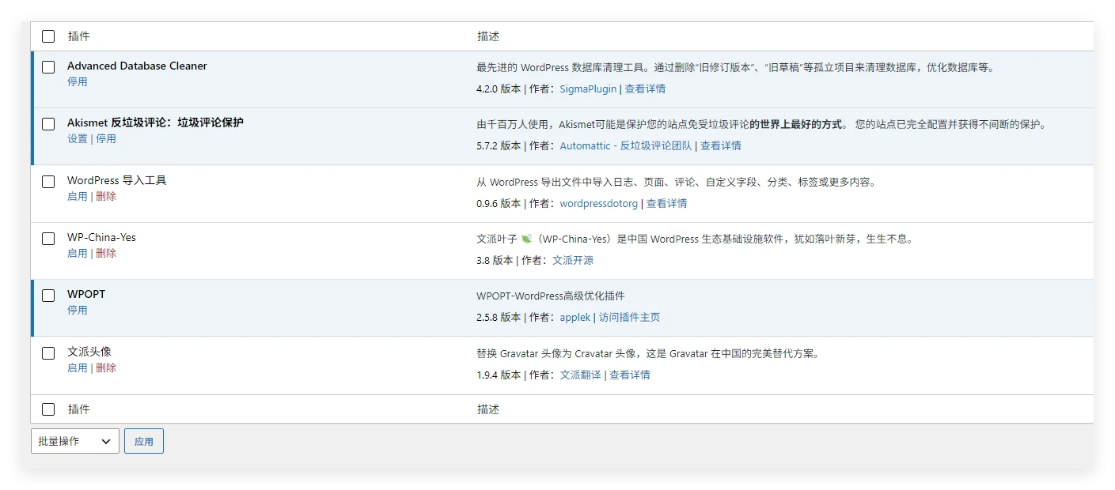Click the 0.9.6 版本 version text
The height and width of the screenshot is (490, 1115).
coord(499,203)
